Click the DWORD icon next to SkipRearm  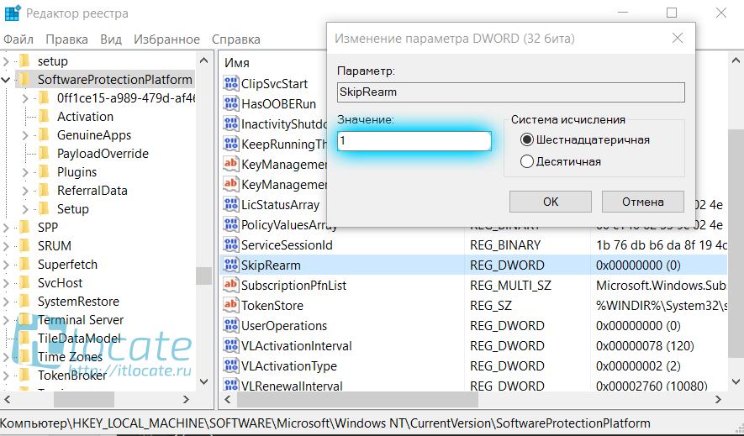[x=231, y=265]
